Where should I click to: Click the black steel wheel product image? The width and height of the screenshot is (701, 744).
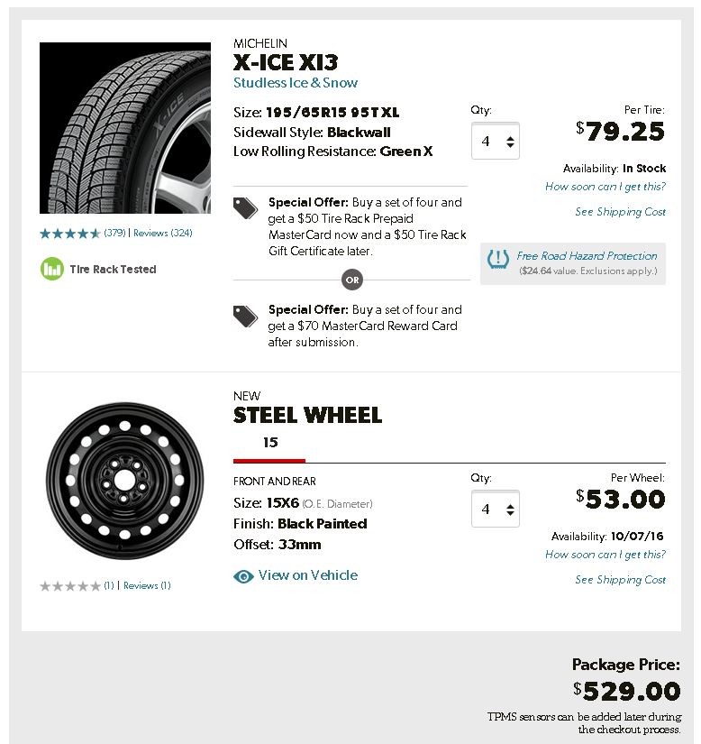pyautogui.click(x=125, y=481)
